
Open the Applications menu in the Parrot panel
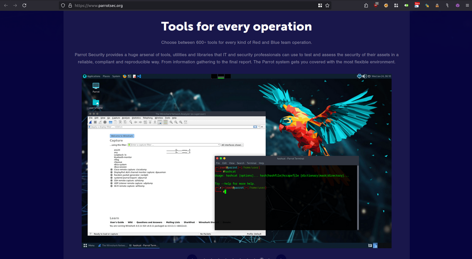tap(92, 76)
